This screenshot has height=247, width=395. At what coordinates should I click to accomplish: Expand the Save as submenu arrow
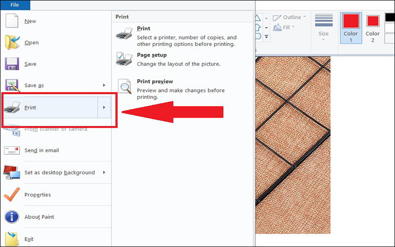(104, 85)
